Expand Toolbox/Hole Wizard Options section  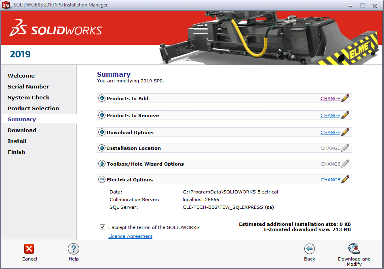[x=102, y=164]
